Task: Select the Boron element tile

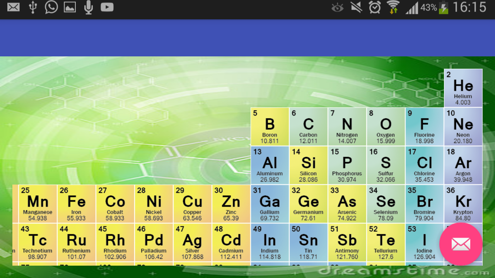Action: pyautogui.click(x=270, y=127)
